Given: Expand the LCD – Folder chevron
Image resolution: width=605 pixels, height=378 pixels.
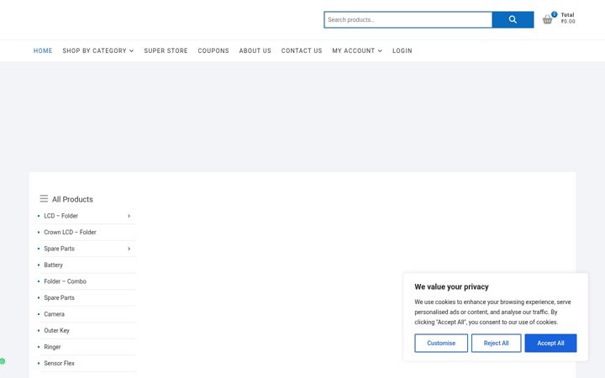Looking at the screenshot, I should pyautogui.click(x=129, y=216).
